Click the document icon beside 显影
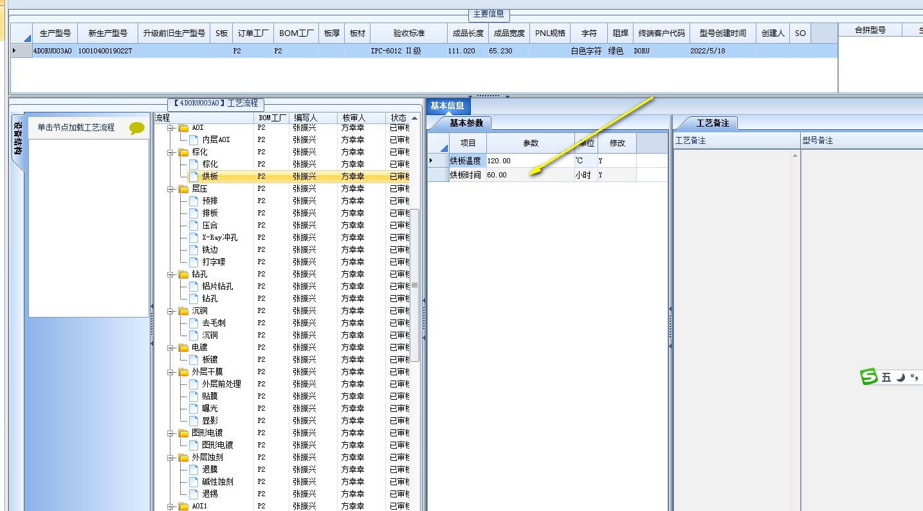This screenshot has width=923, height=511. tap(194, 421)
